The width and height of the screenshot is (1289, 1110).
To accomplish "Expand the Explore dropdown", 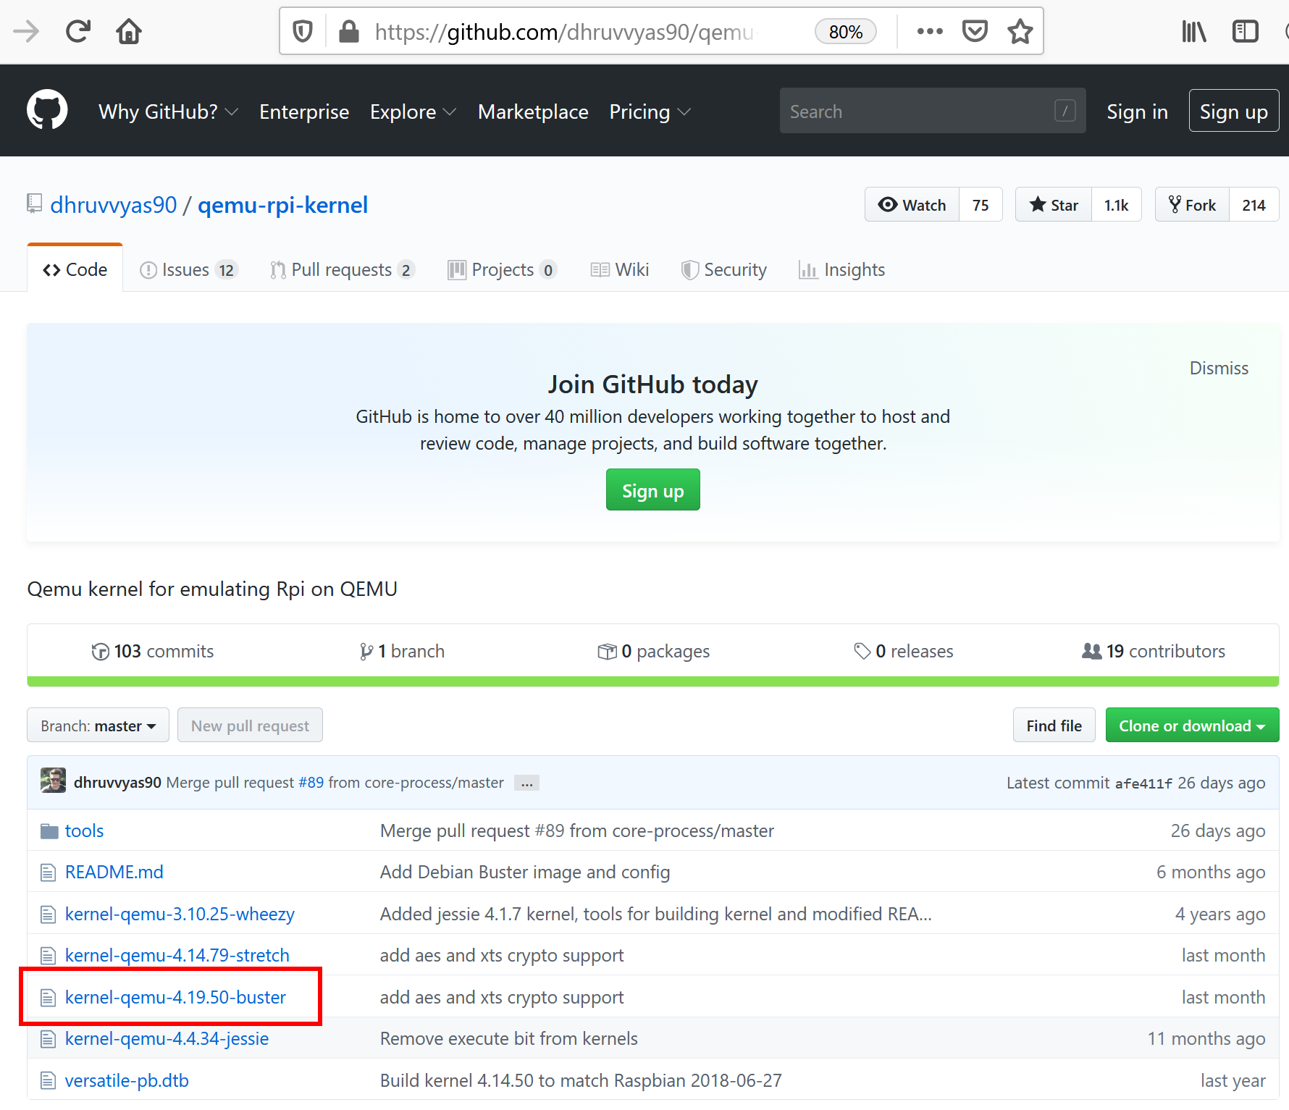I will [413, 112].
